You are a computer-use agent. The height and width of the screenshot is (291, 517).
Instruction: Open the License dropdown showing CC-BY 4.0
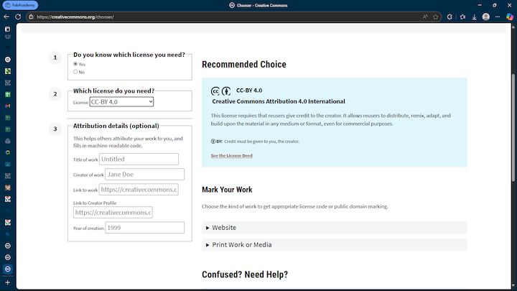121,102
